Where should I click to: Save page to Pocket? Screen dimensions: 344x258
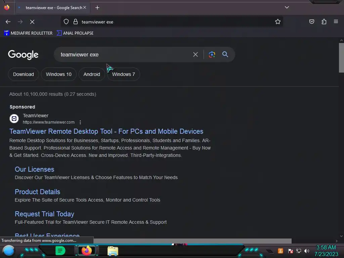311,21
